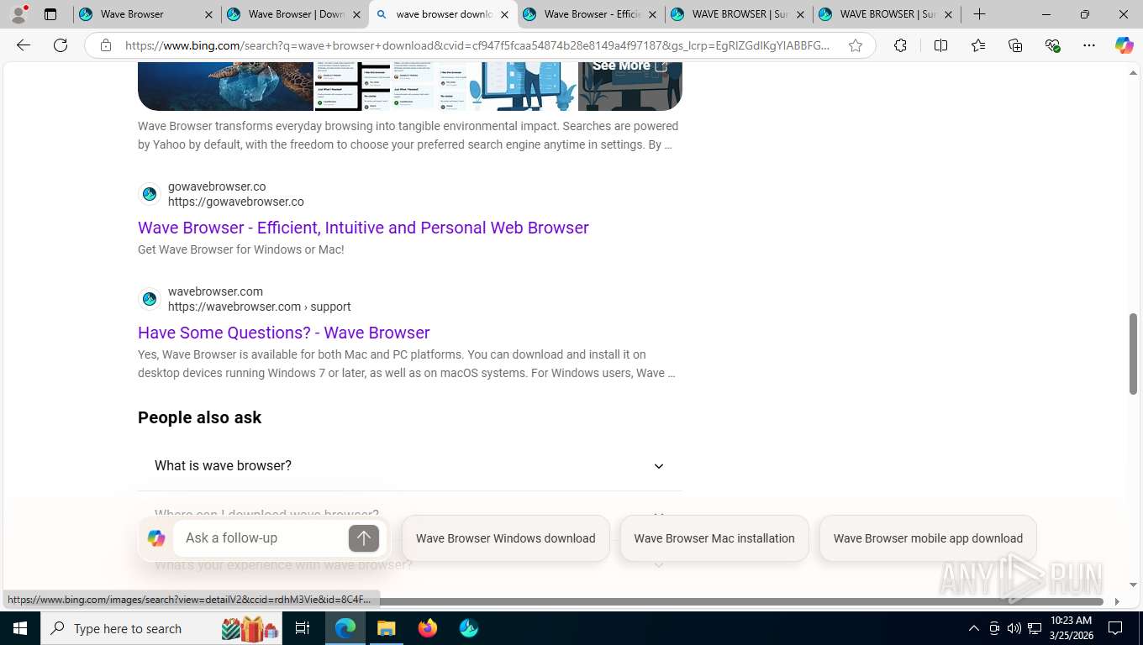Click gowavebrowser.co site favicon
The width and height of the screenshot is (1143, 645).
pyautogui.click(x=150, y=194)
